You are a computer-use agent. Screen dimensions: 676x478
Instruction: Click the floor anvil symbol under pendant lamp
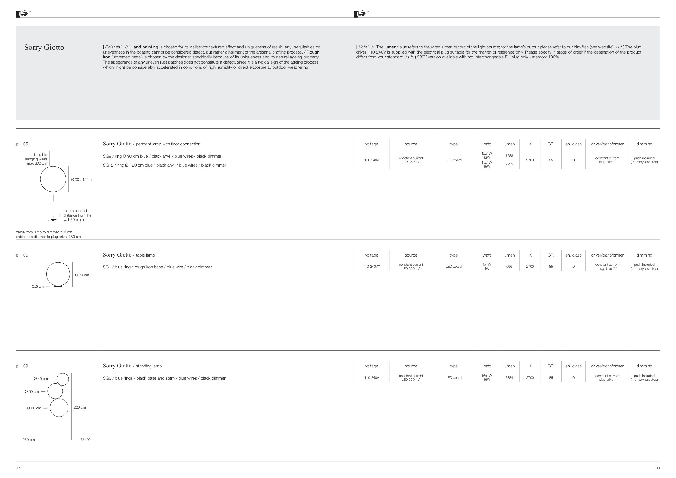(53, 220)
